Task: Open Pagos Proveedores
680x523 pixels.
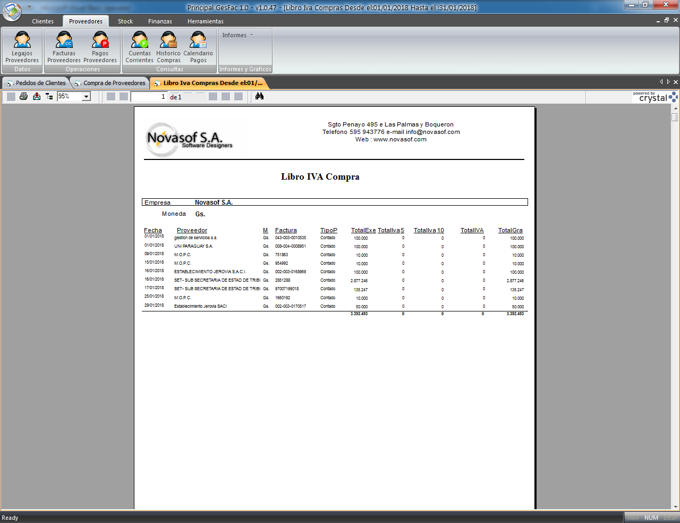Action: [100, 47]
